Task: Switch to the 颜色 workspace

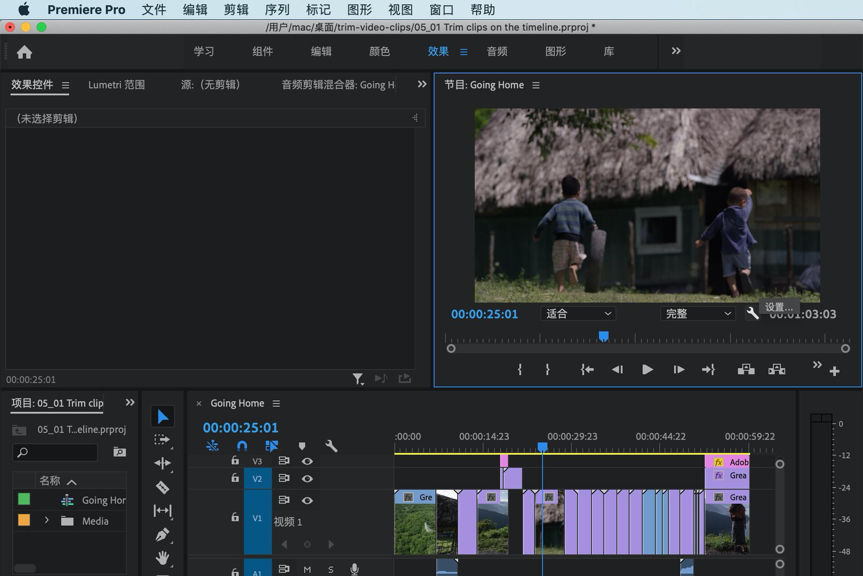Action: click(379, 51)
